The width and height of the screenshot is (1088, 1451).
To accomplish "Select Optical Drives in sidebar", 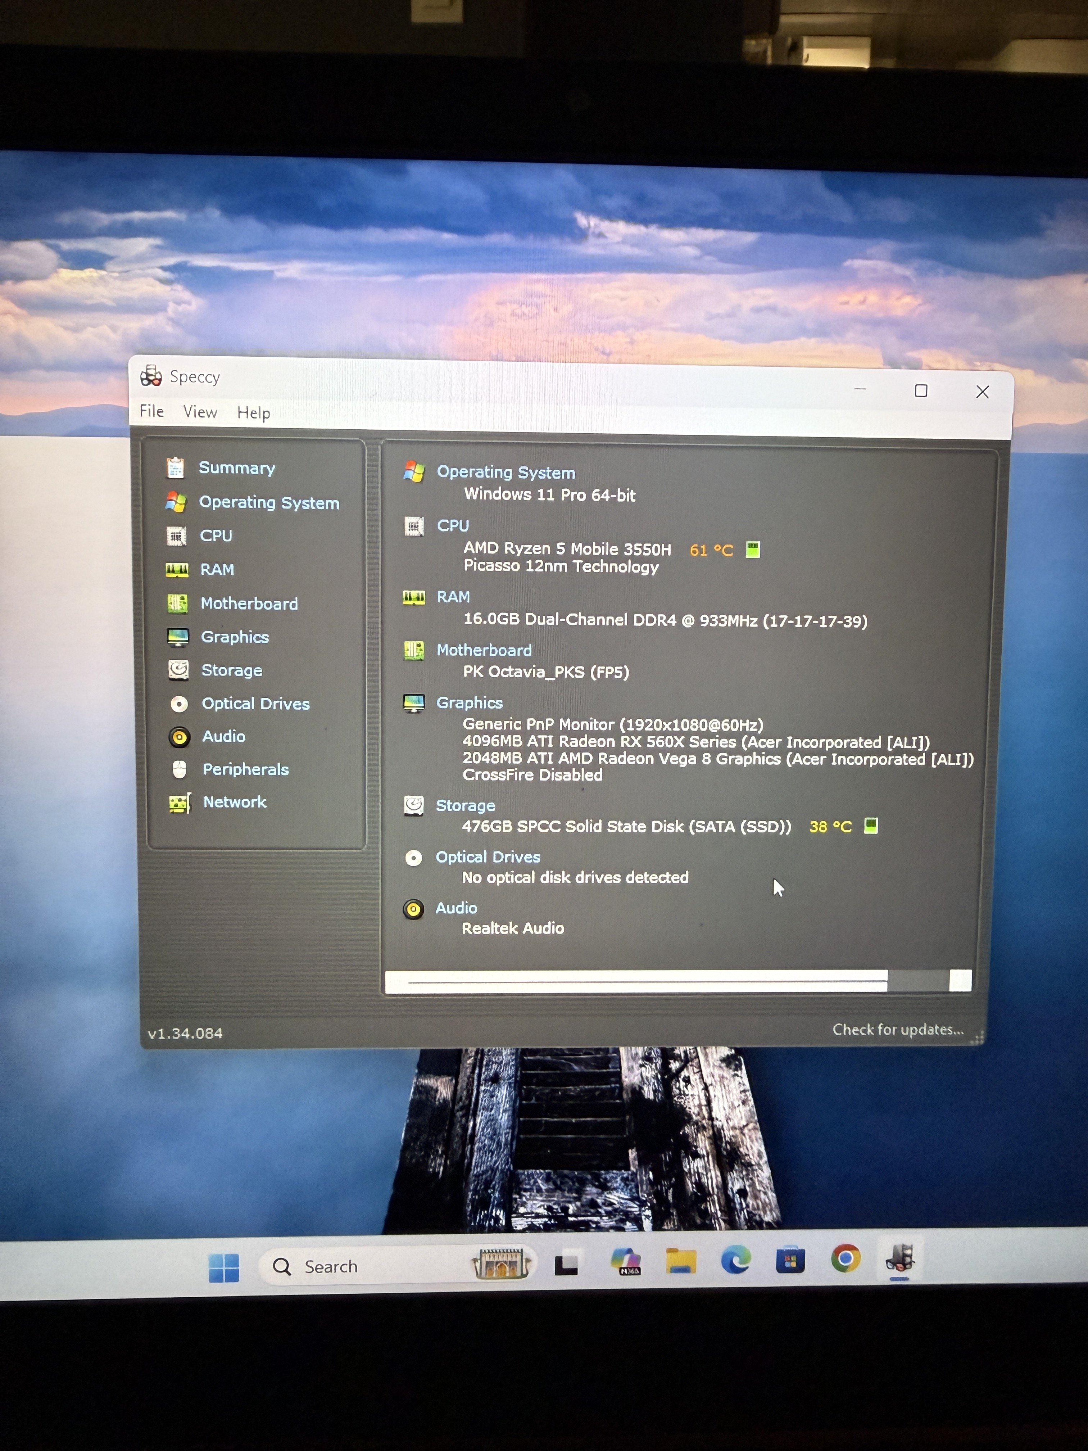I will tap(256, 704).
